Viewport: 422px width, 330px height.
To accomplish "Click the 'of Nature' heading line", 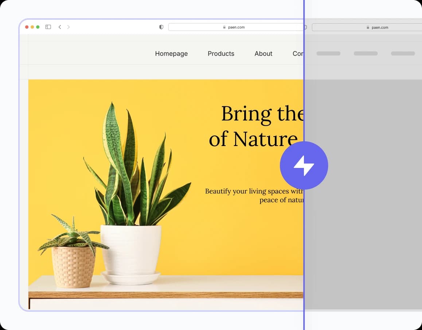I will [x=253, y=139].
